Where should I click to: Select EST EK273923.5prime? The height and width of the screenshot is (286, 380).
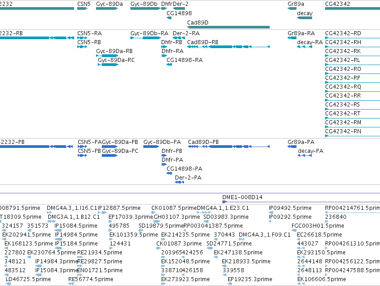185,279
